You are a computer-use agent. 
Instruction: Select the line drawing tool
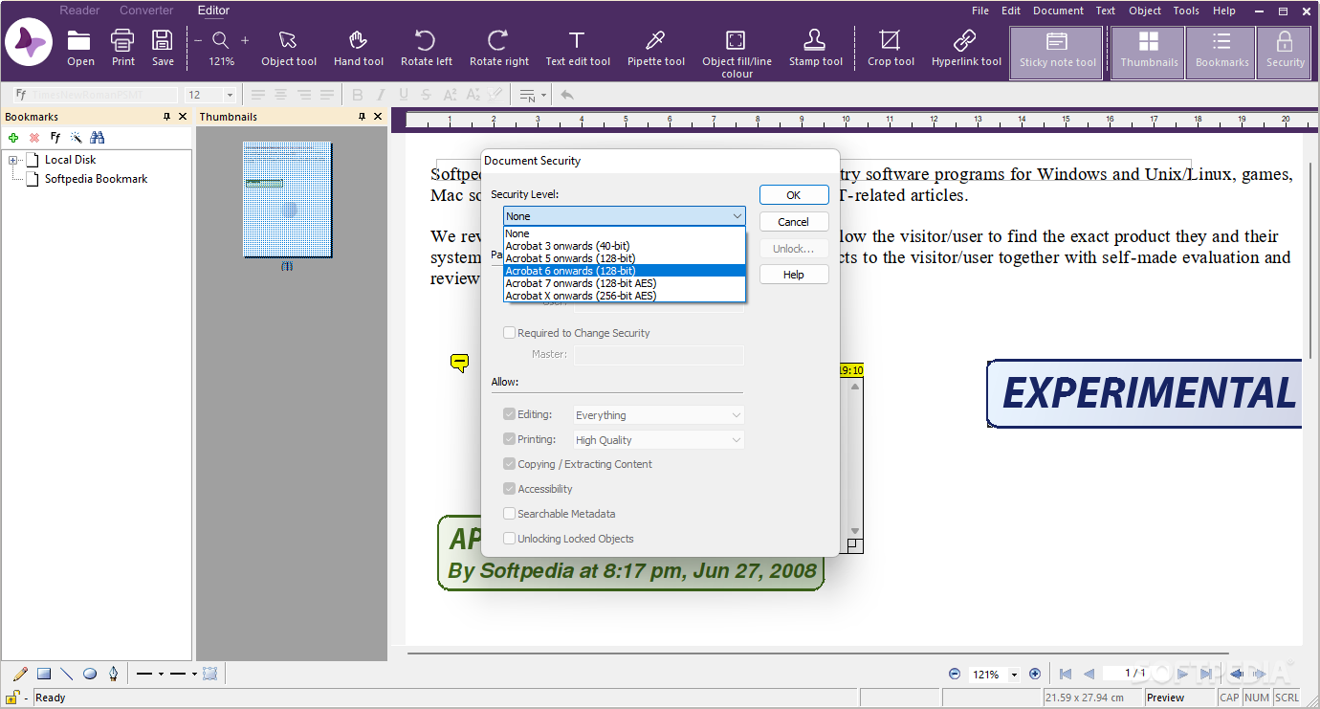point(66,674)
